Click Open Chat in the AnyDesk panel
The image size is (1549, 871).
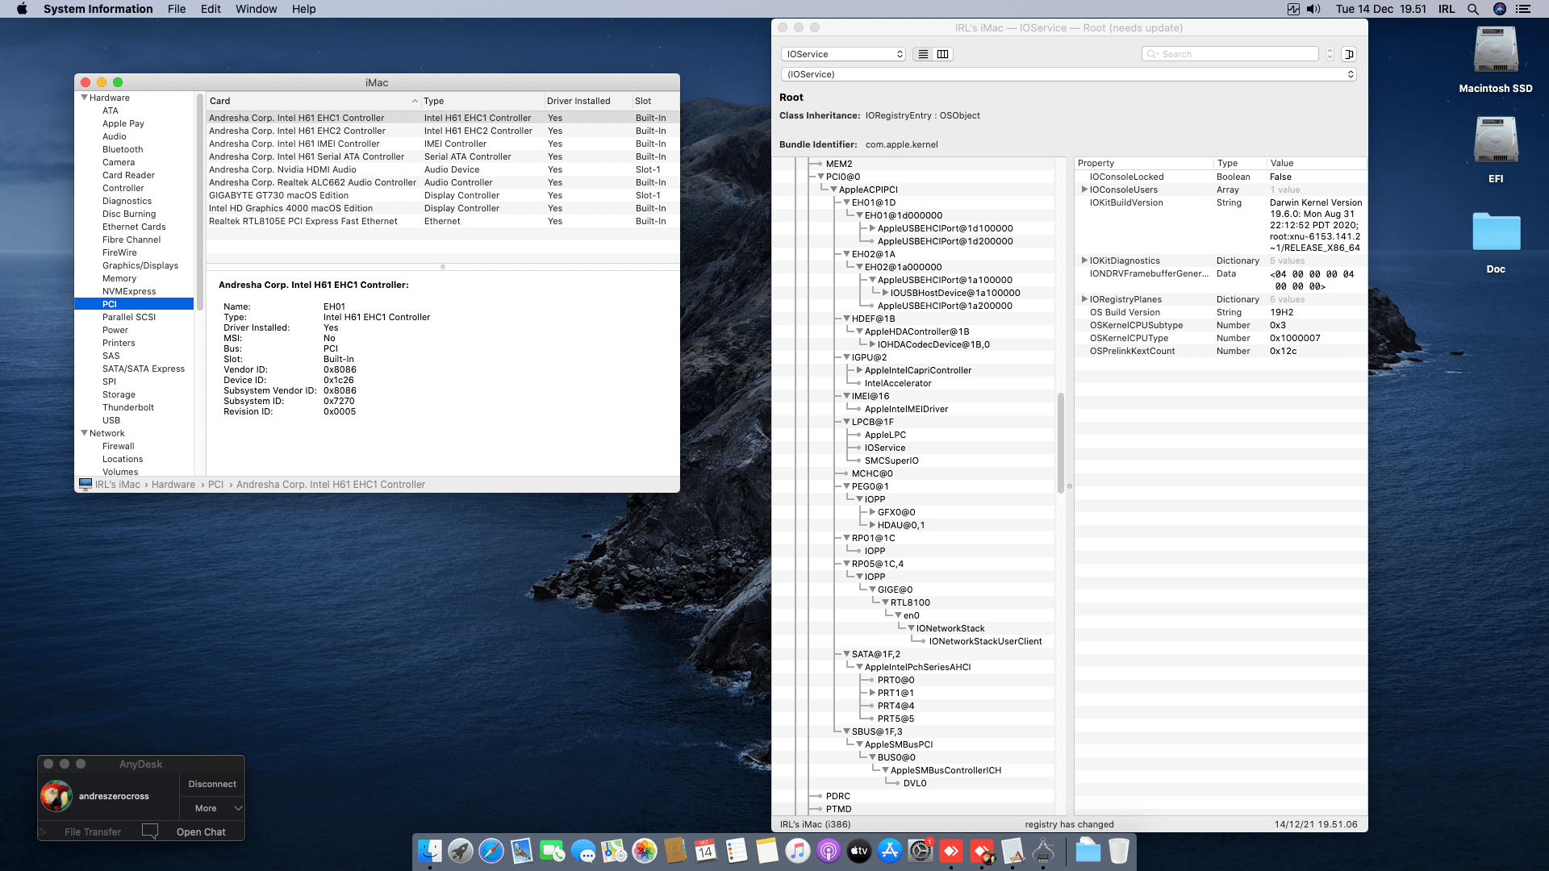[x=201, y=831]
